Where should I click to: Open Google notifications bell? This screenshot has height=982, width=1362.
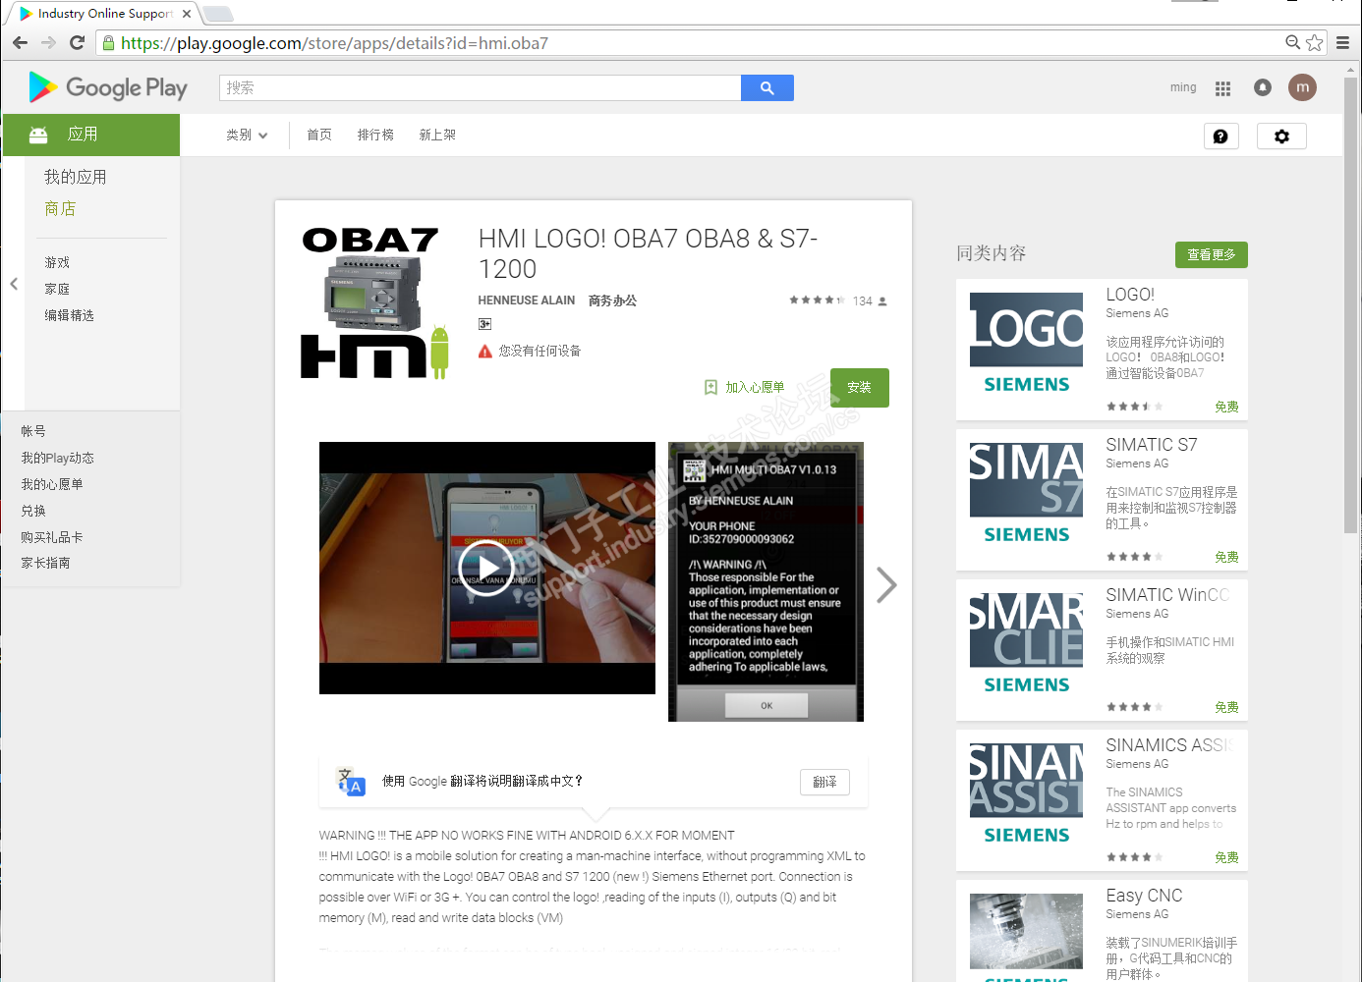click(x=1263, y=87)
